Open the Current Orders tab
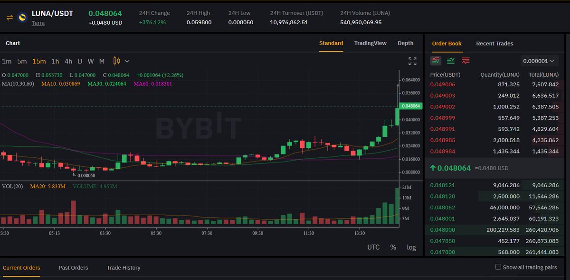570x280 pixels. click(x=21, y=268)
